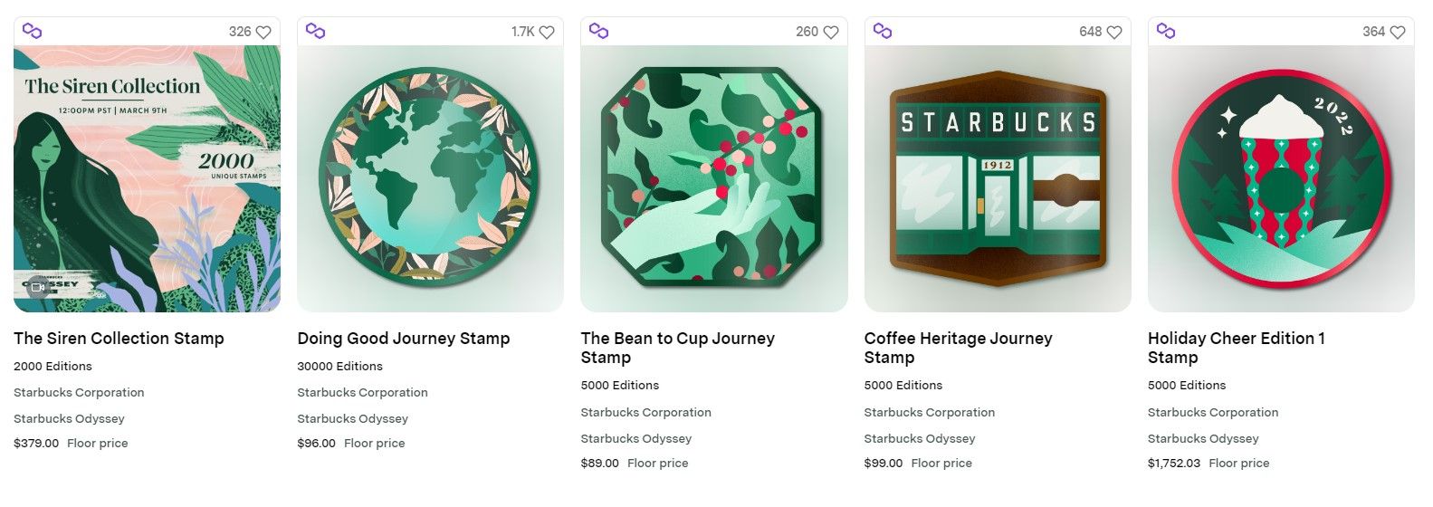This screenshot has height=507, width=1433.
Task: Click Holiday Cheer Edition 1 Stamp title
Action: coord(1236,348)
